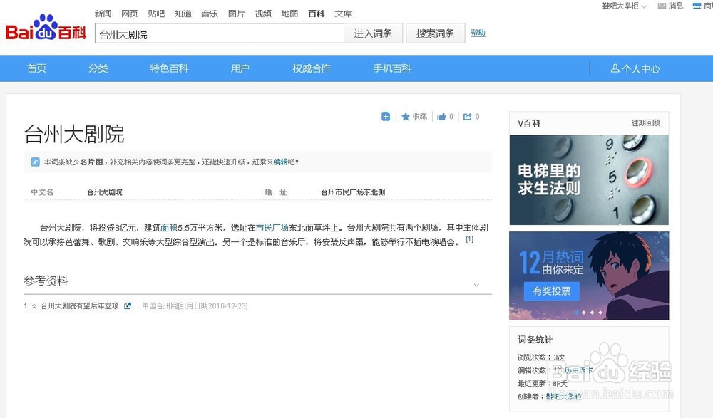Collapse the 参考资料 section with its chevron
Screen dimensions: 713x418
pyautogui.click(x=476, y=284)
